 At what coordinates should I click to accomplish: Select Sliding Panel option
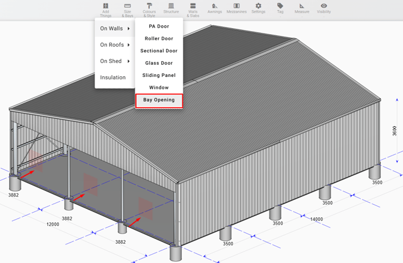[159, 75]
